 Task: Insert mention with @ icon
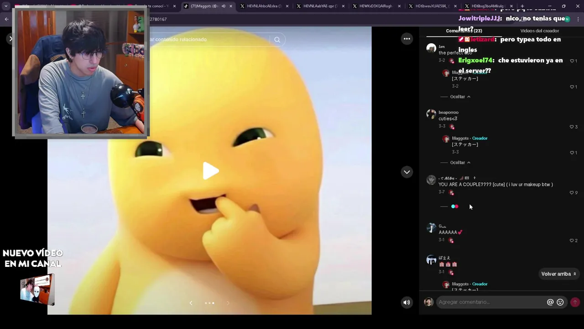click(x=550, y=302)
